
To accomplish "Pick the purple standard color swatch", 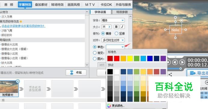I will click(x=163, y=58).
